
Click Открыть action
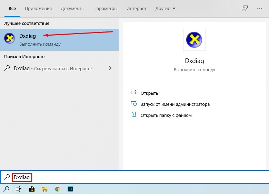click(x=149, y=93)
